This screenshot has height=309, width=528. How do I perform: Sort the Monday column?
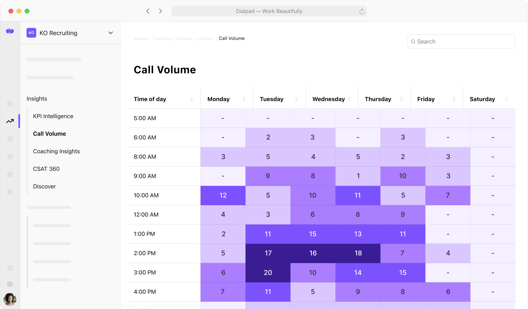[x=244, y=99]
